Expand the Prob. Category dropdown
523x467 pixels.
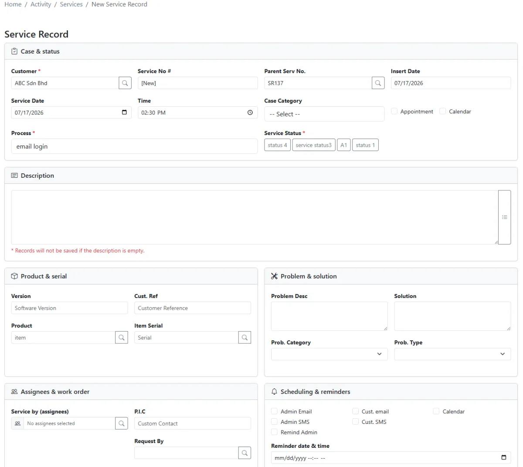(x=329, y=354)
